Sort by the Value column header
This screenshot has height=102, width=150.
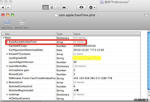pos(107,34)
